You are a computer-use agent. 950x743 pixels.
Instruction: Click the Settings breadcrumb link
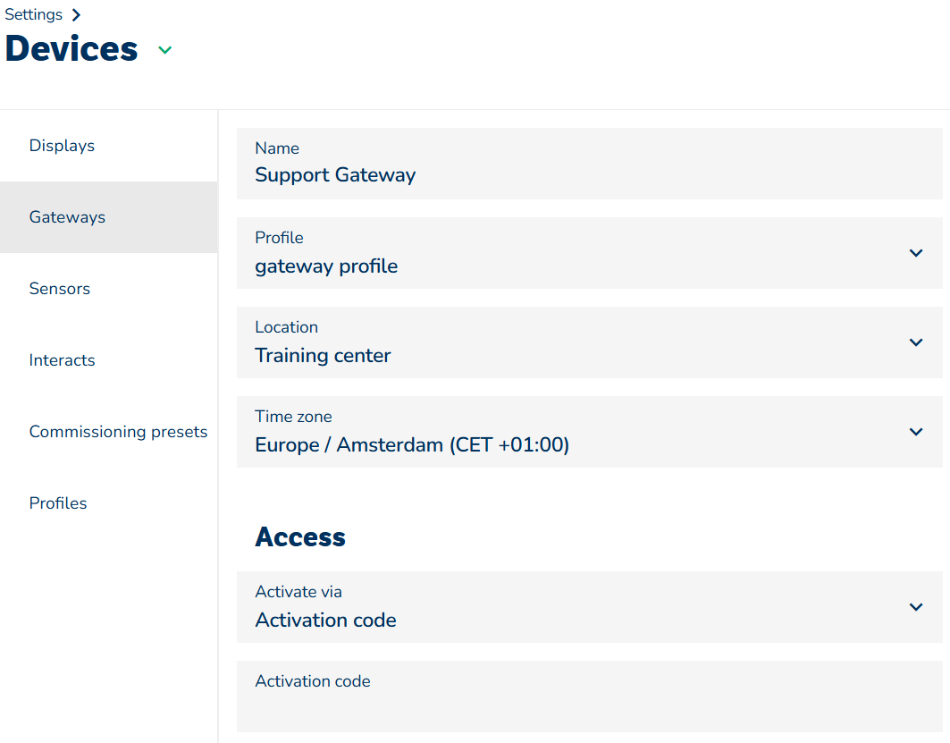33,14
